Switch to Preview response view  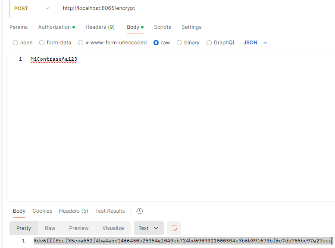point(79,228)
